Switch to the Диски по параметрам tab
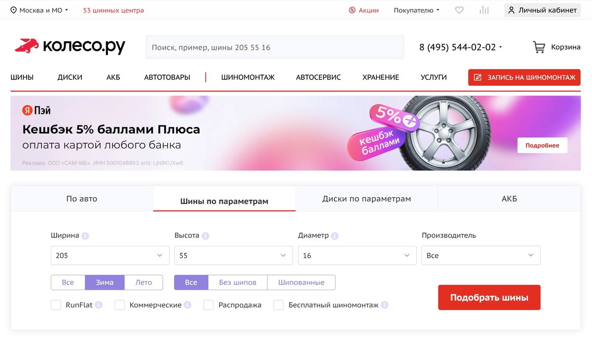 click(367, 199)
